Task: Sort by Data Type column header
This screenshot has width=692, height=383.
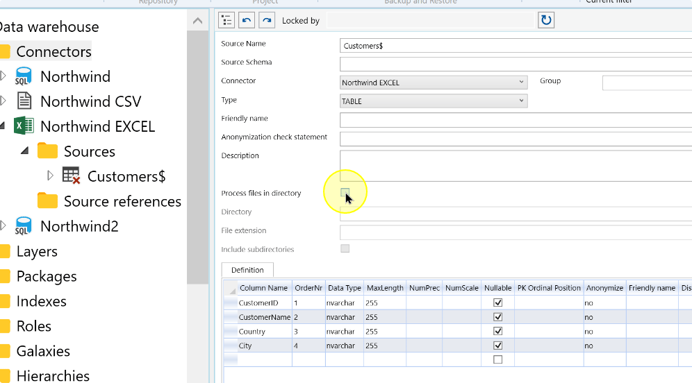Action: coord(344,288)
